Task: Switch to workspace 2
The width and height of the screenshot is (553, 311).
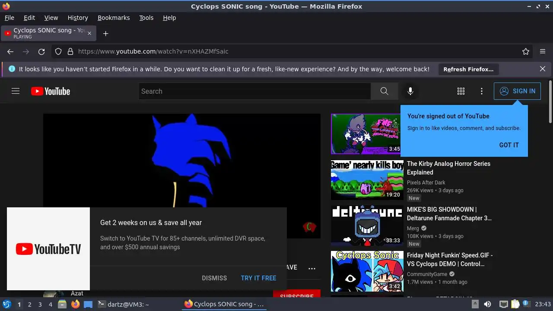Action: click(x=29, y=305)
